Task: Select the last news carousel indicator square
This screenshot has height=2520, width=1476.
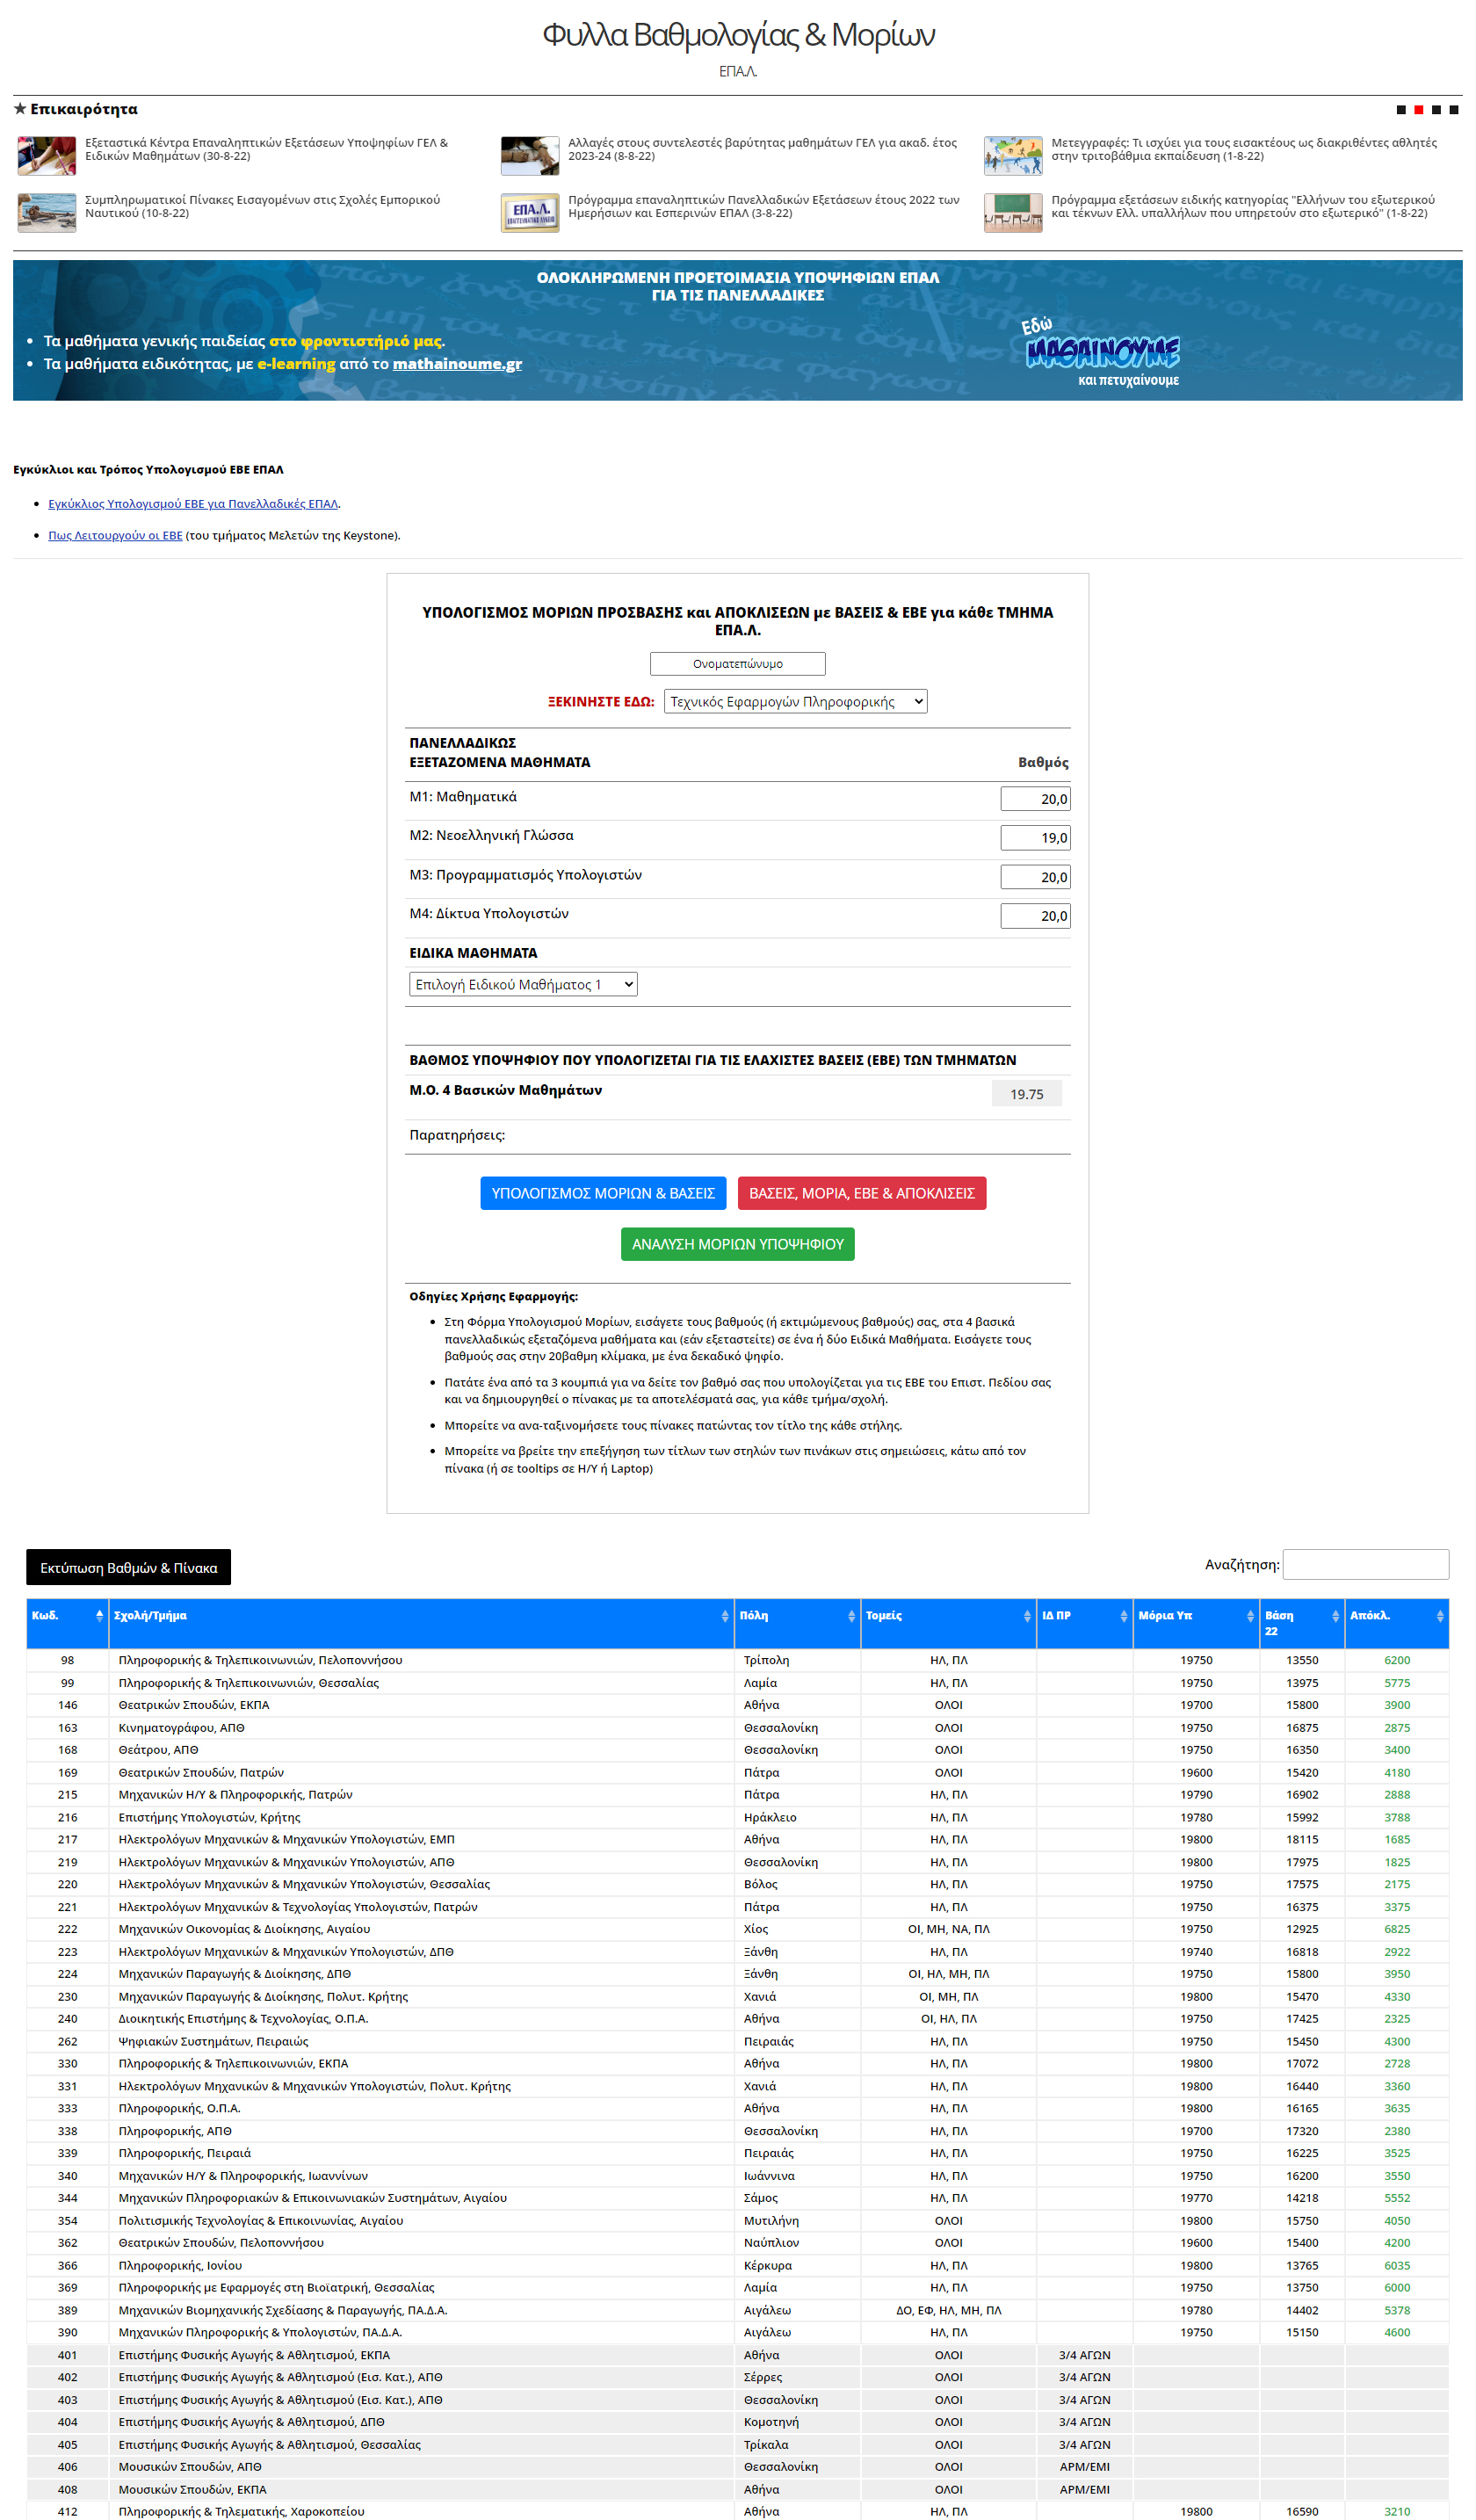Action: tap(1454, 110)
